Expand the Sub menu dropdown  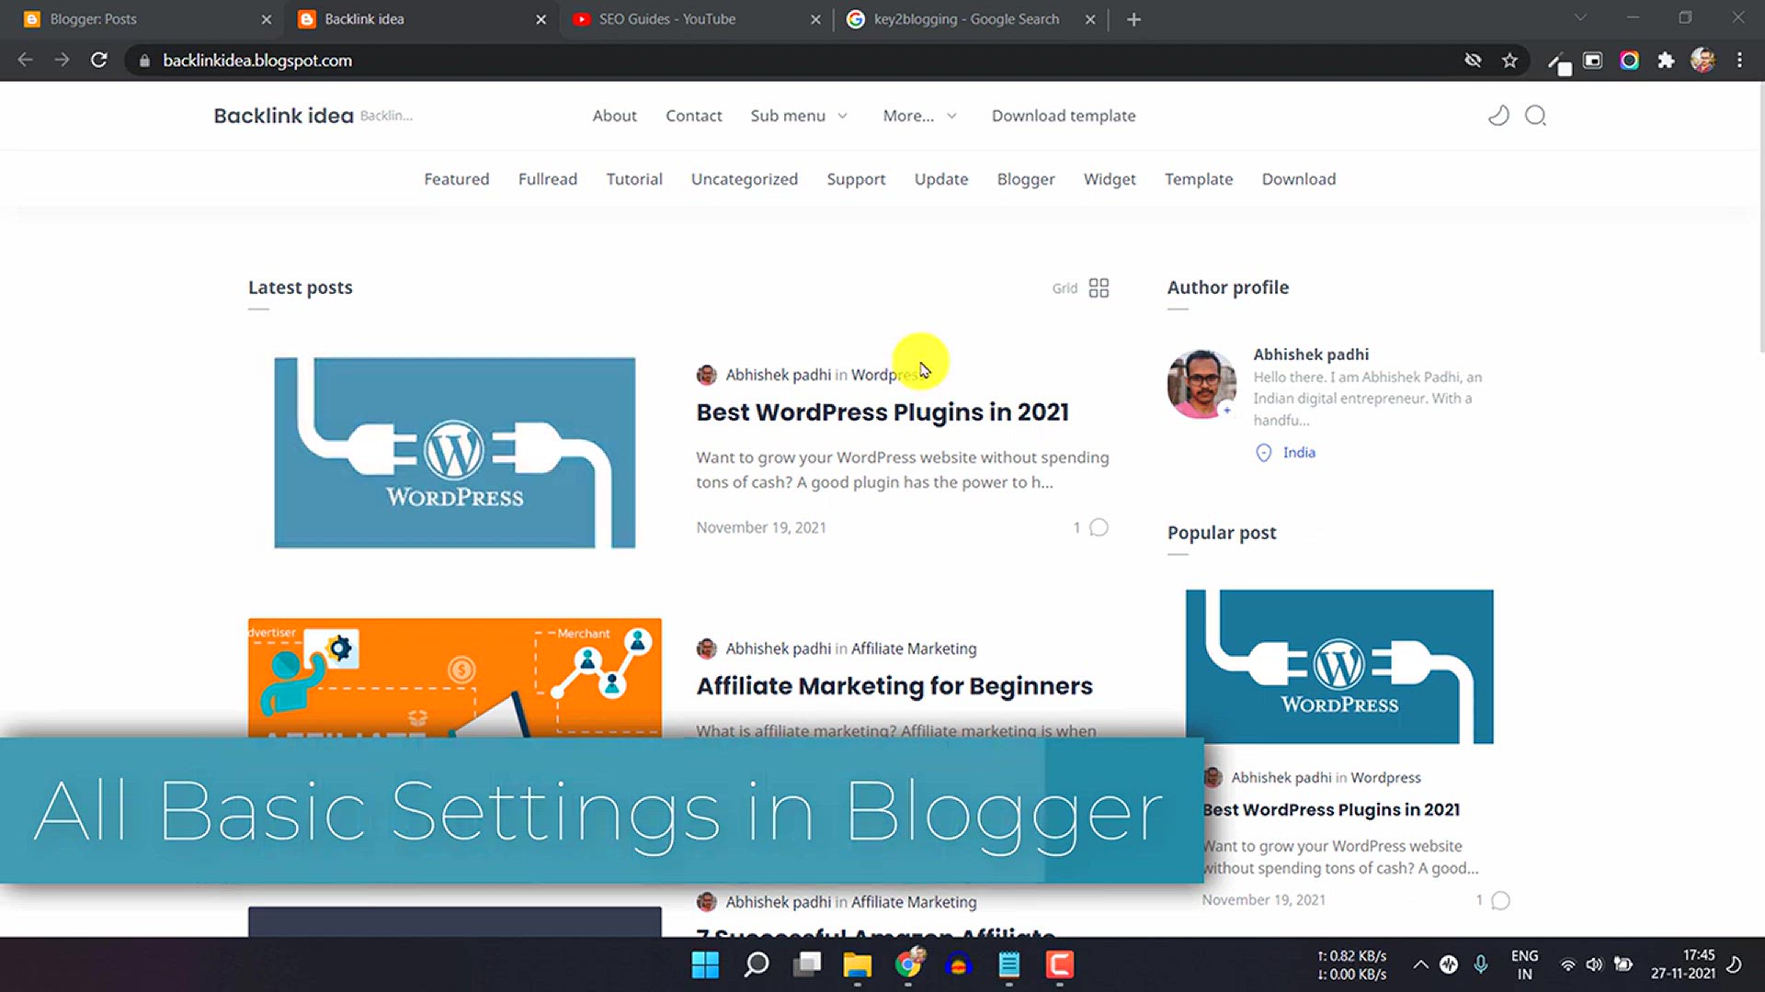point(799,116)
